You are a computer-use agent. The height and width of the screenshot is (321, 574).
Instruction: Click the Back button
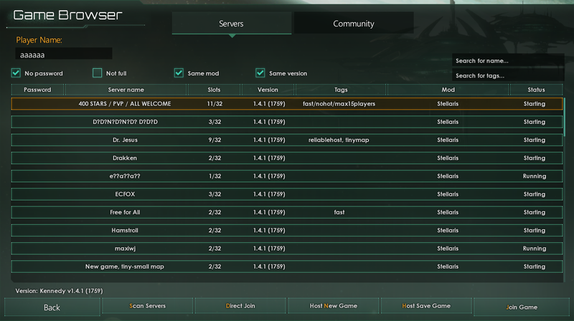pyautogui.click(x=52, y=307)
